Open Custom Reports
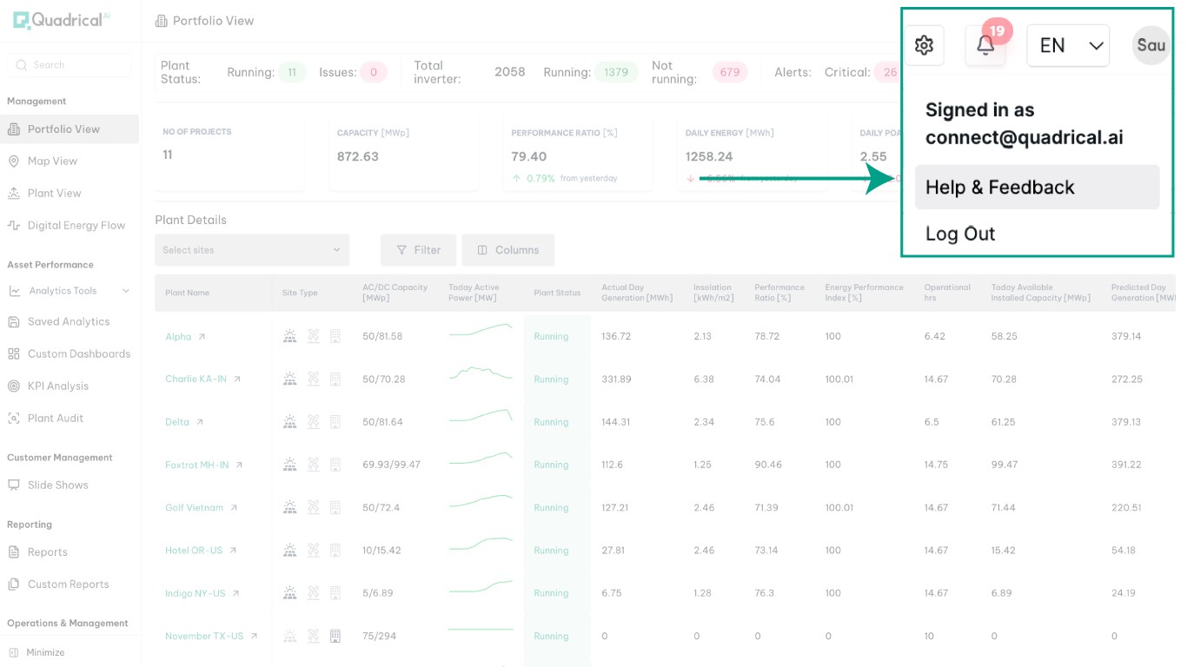 tap(69, 584)
